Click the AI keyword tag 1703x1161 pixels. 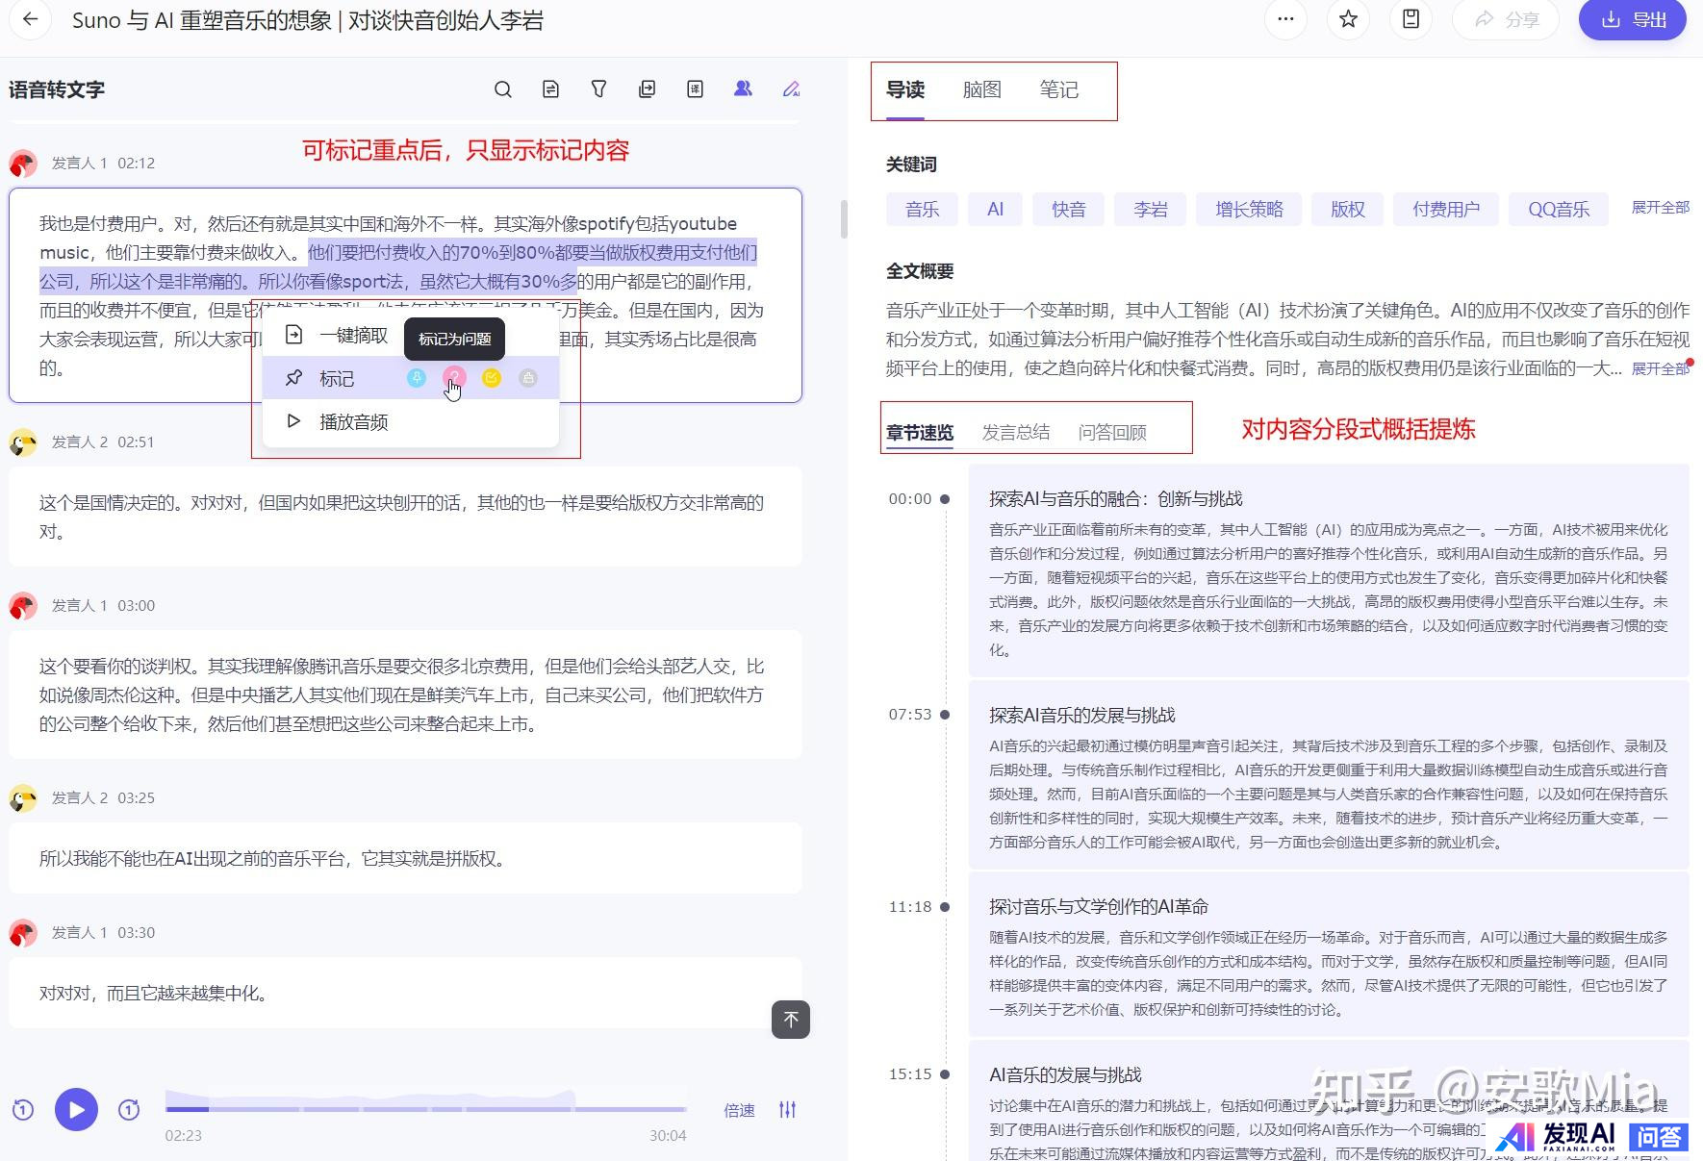(996, 210)
